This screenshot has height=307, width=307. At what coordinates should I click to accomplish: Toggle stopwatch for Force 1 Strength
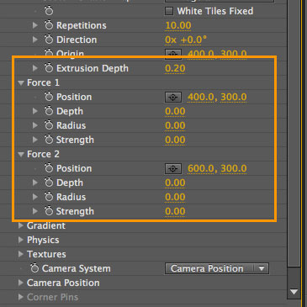49,140
